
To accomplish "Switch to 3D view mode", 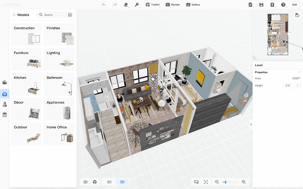I will [x=122, y=182].
